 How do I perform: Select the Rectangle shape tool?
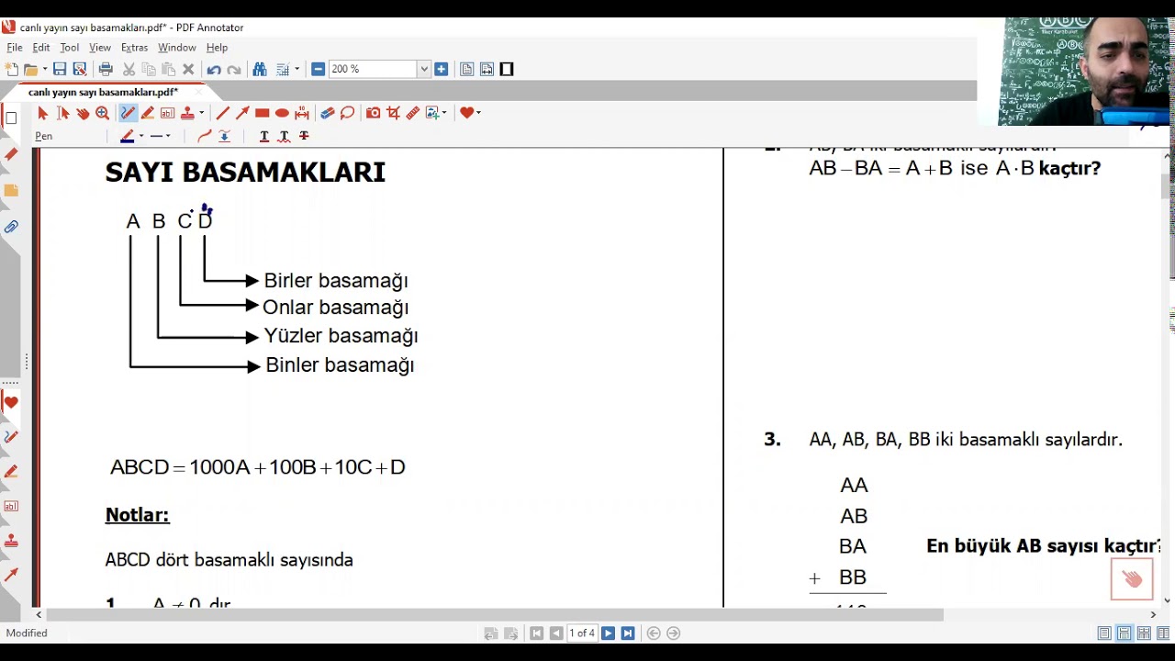(x=263, y=113)
